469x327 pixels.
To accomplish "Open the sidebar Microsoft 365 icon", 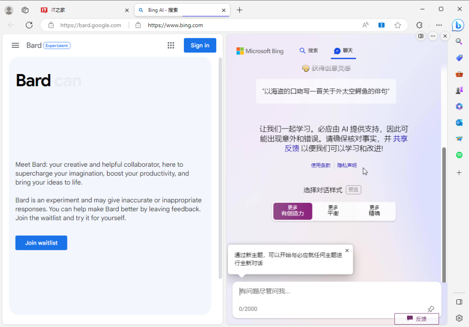I will point(459,106).
